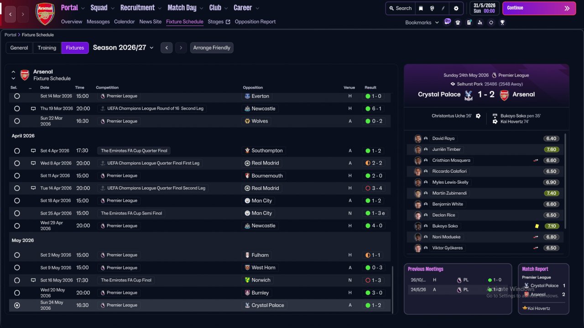The width and height of the screenshot is (584, 328).
Task: Open the trophy shortcut icon
Action: [502, 22]
